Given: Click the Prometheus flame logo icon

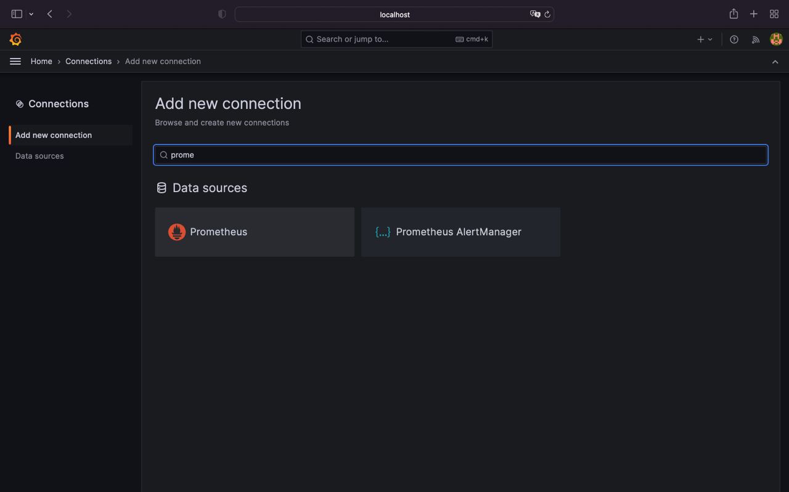Looking at the screenshot, I should point(177,232).
